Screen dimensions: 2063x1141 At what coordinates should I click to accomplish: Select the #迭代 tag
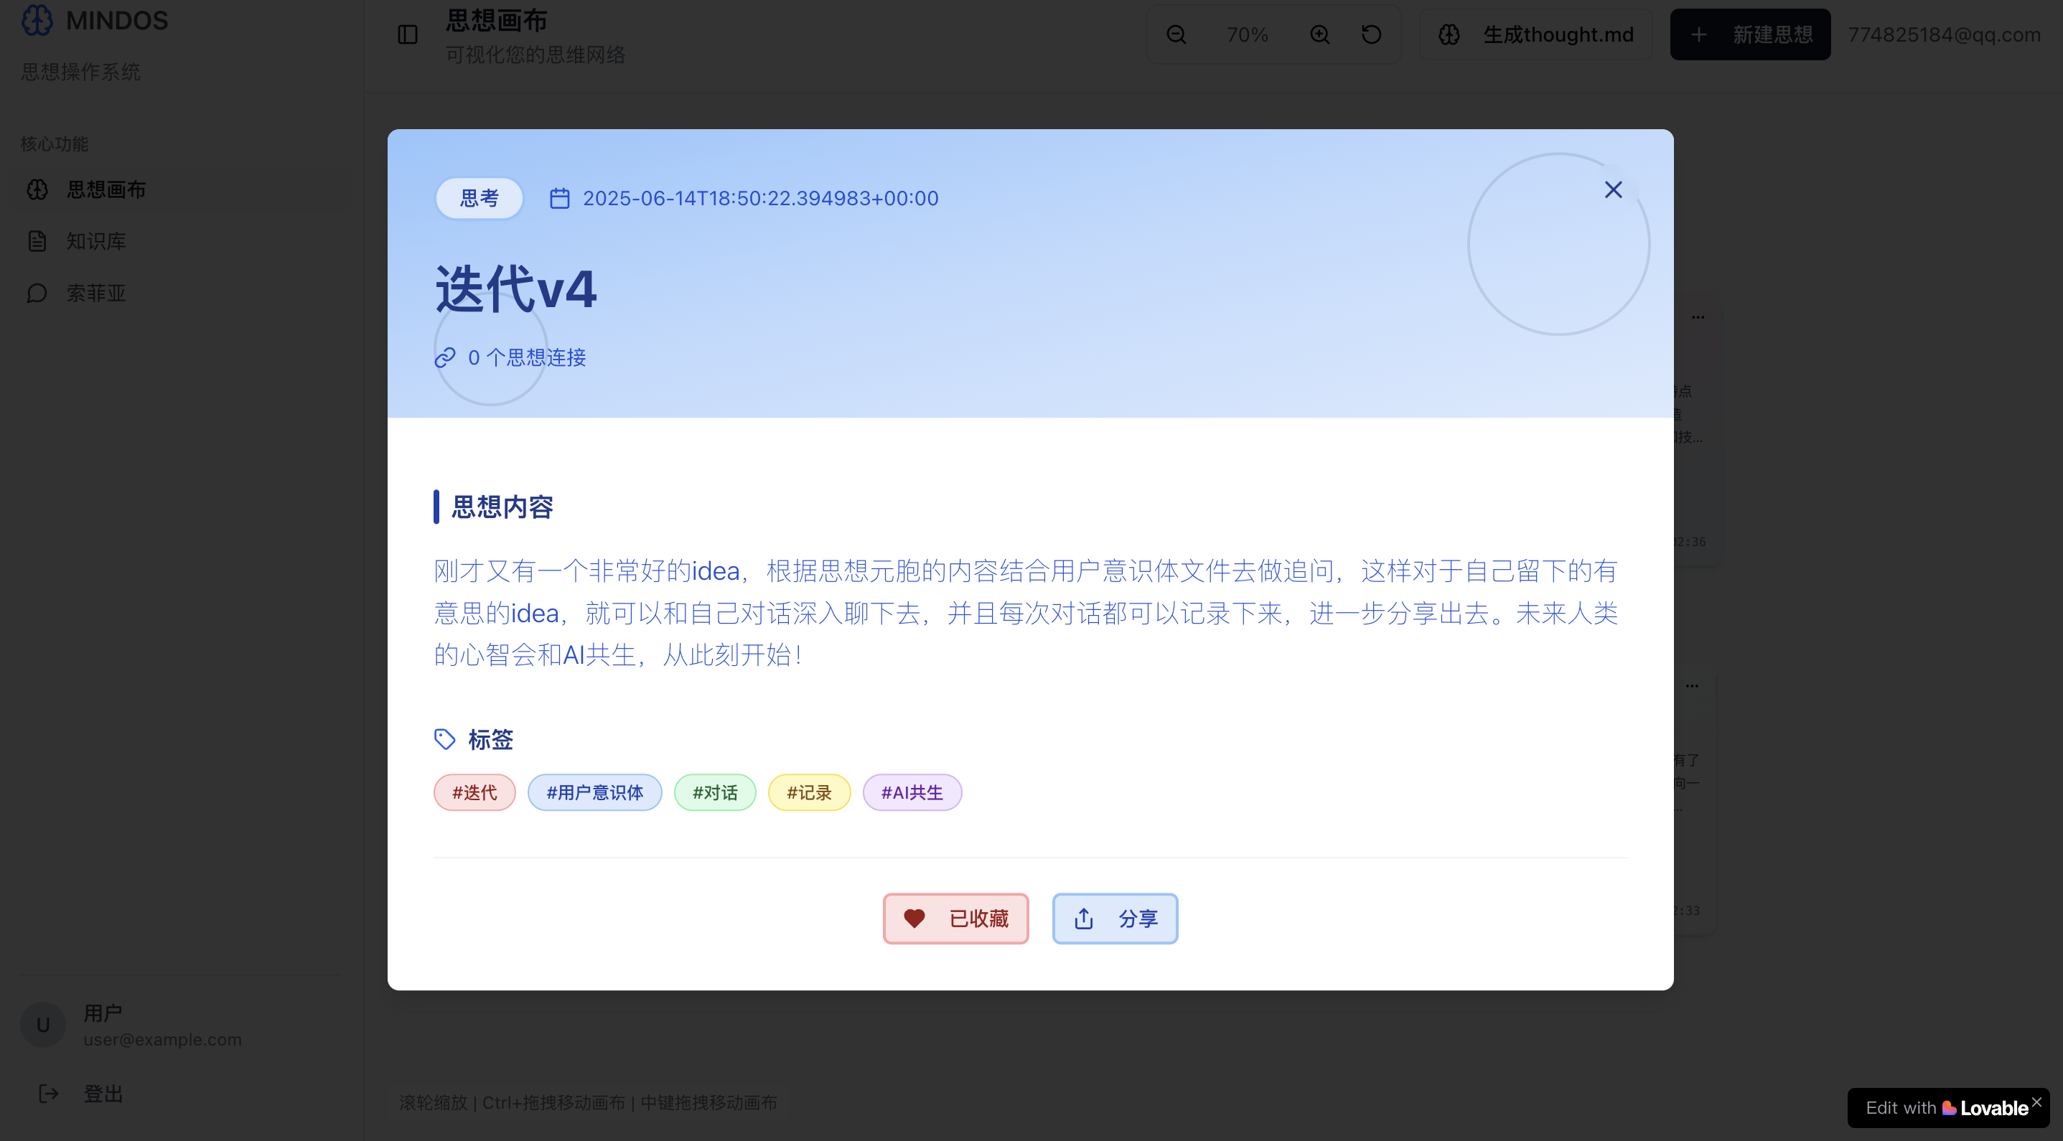475,793
